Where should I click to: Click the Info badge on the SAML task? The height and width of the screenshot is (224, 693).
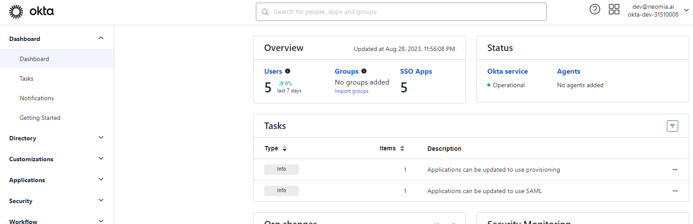click(x=282, y=190)
